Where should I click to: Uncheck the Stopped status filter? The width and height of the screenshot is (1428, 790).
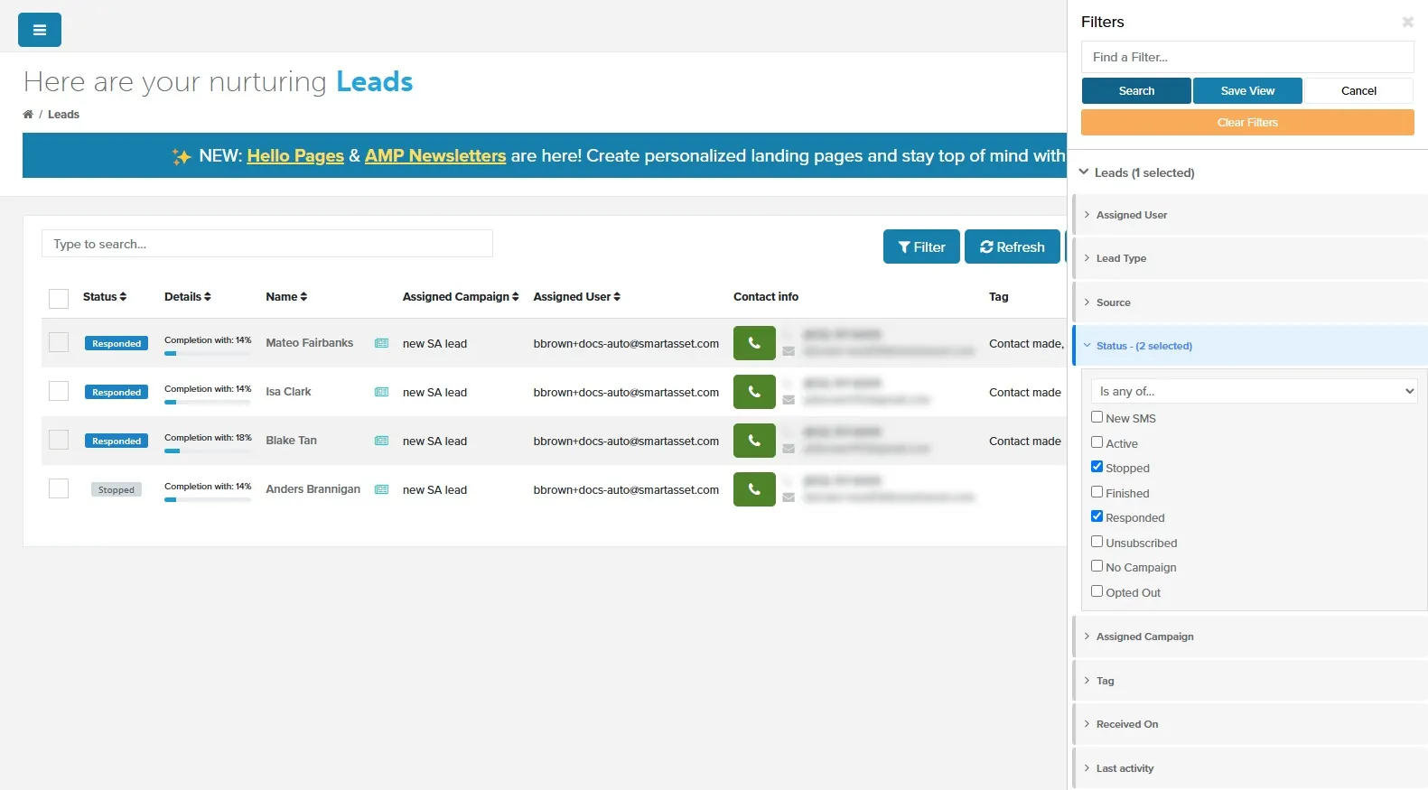1097,467
